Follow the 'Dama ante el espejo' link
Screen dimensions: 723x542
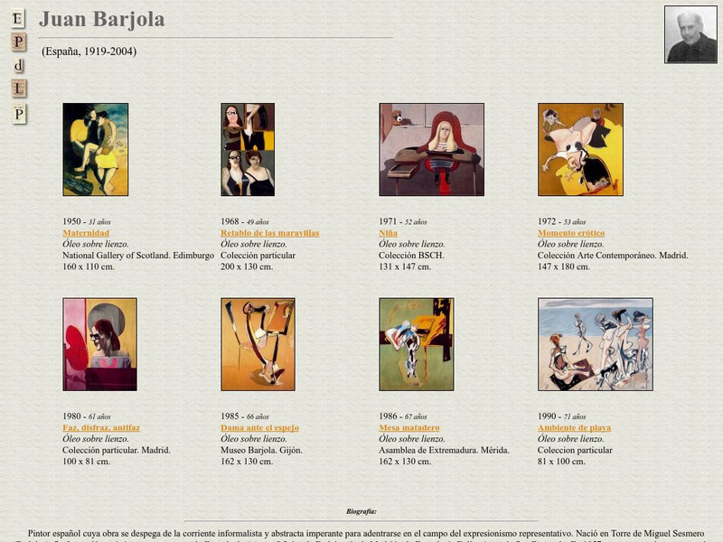[x=259, y=427]
